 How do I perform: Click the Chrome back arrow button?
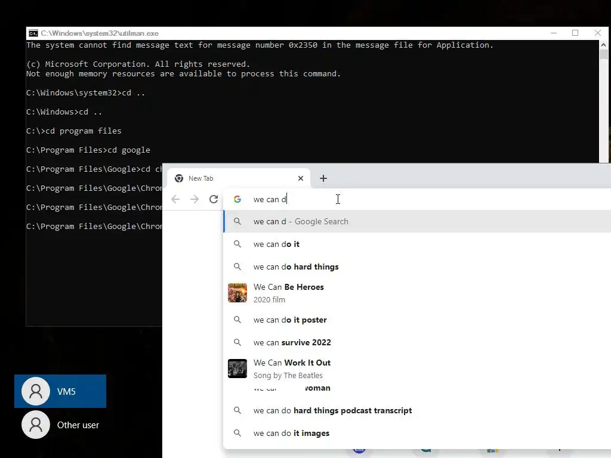pyautogui.click(x=175, y=199)
